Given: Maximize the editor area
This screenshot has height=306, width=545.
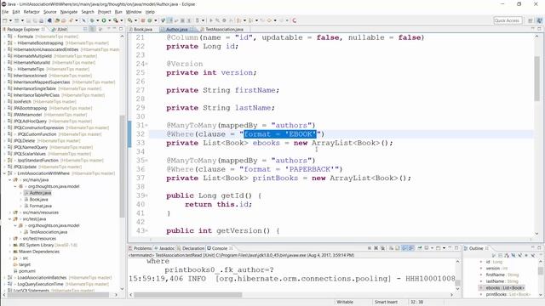Looking at the screenshot, I should coord(539,29).
